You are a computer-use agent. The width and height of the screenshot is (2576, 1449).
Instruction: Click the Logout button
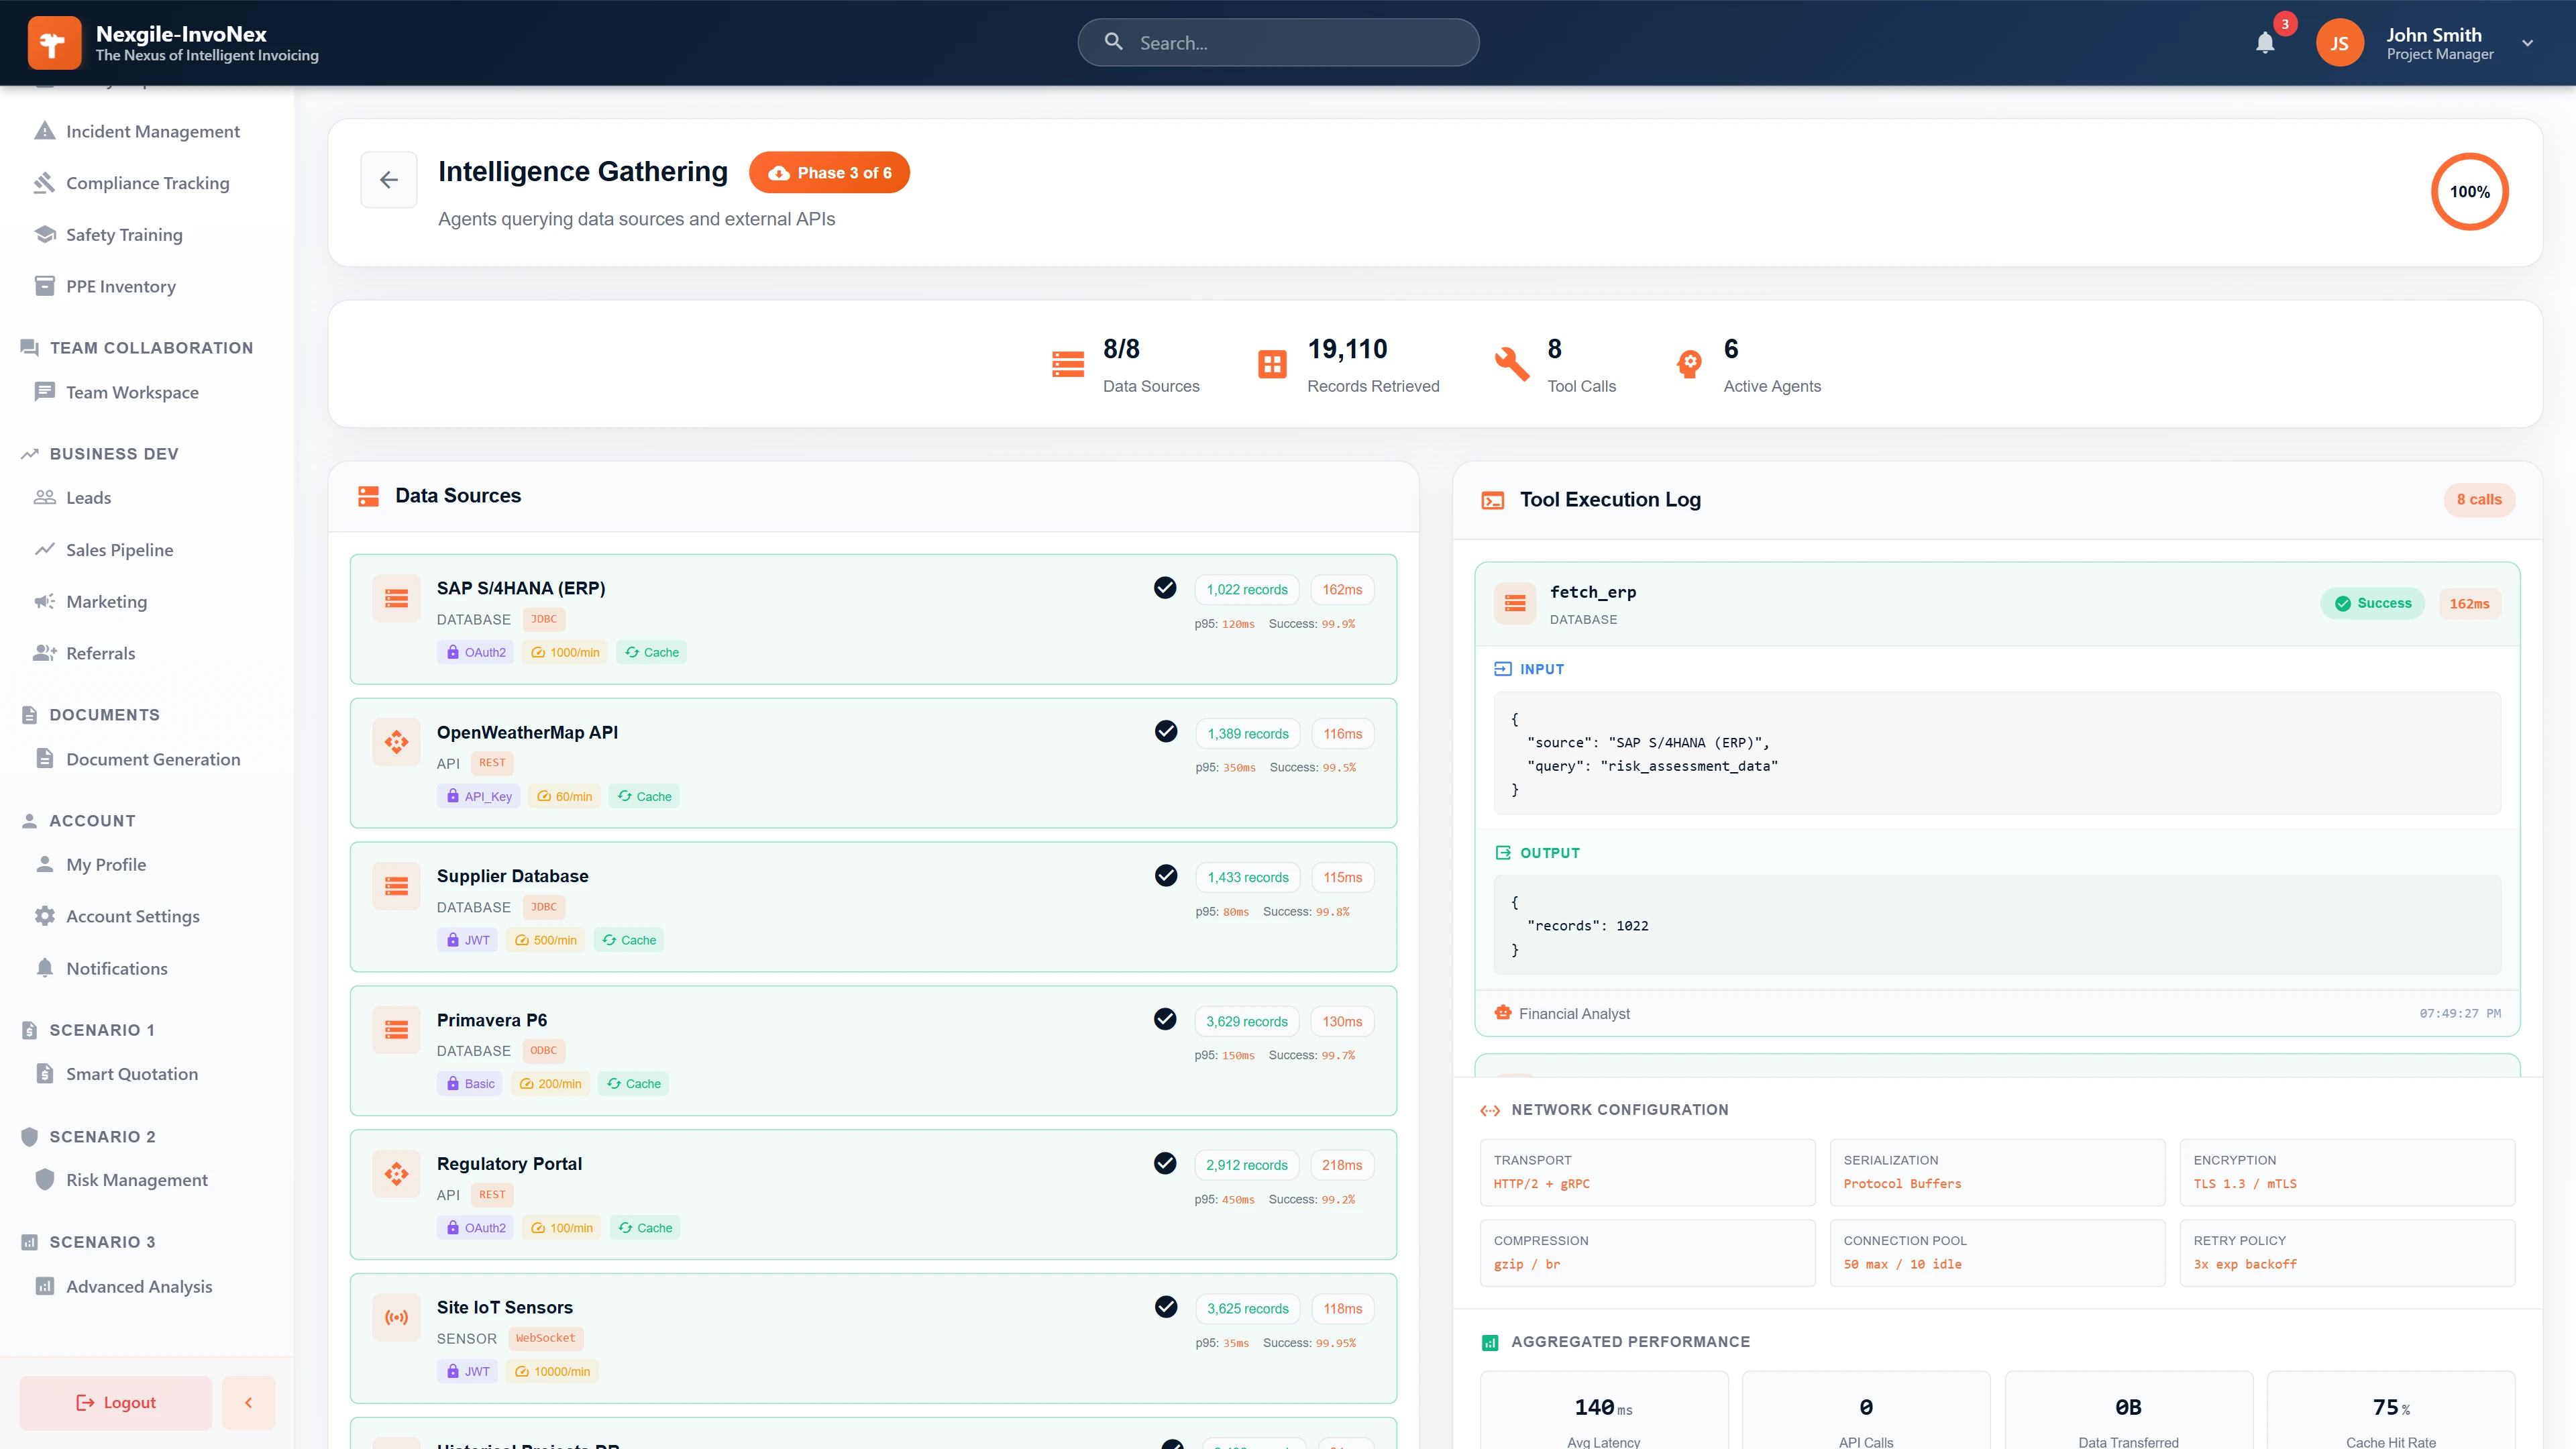114,1402
